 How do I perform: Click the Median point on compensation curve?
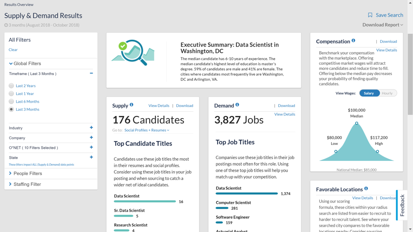point(357,123)
